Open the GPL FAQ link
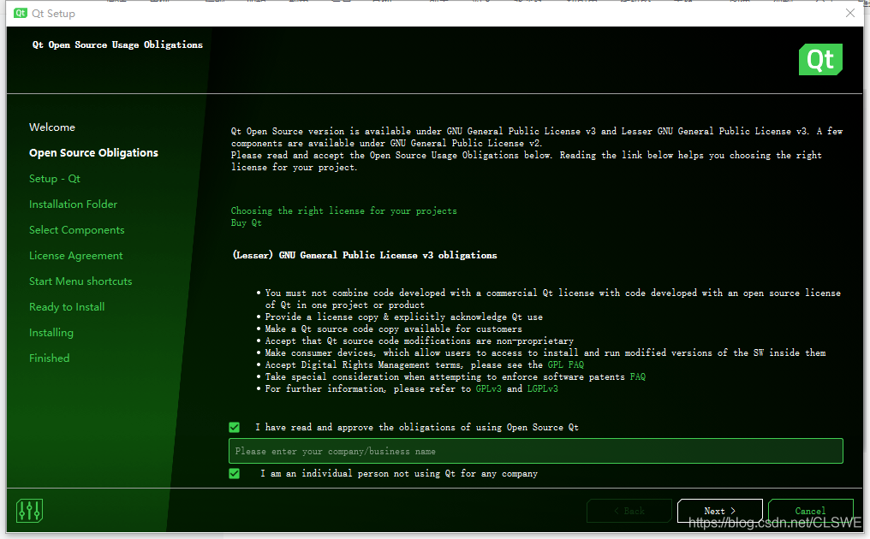870x539 pixels. tap(565, 364)
